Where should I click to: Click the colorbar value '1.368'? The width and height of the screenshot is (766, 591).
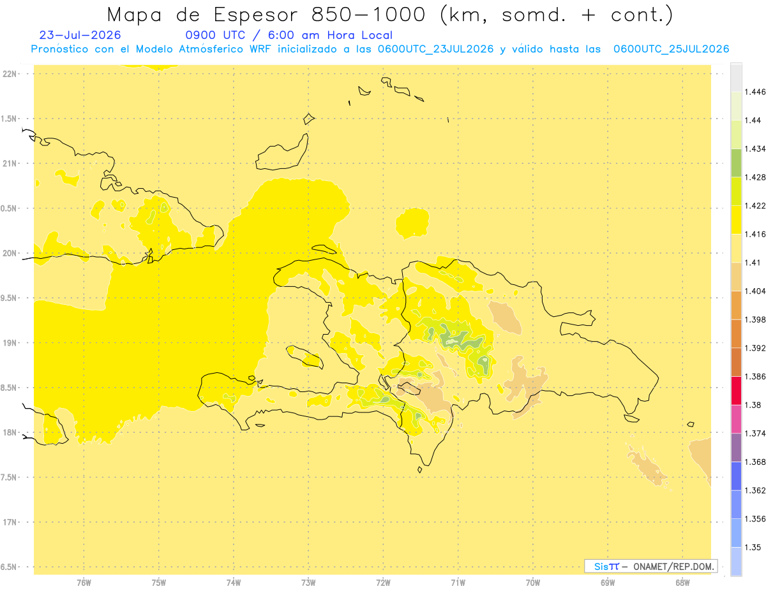755,462
